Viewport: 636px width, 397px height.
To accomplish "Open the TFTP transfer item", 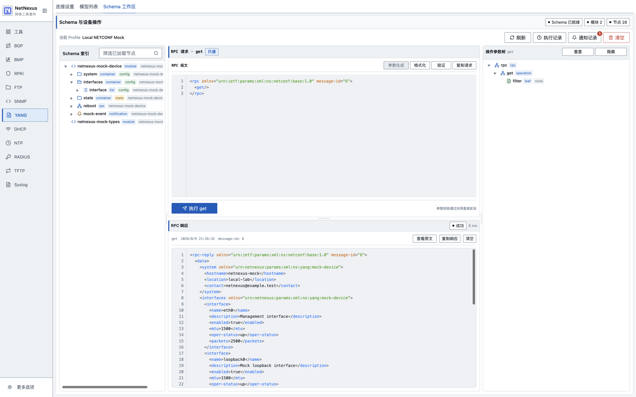I will (25, 171).
